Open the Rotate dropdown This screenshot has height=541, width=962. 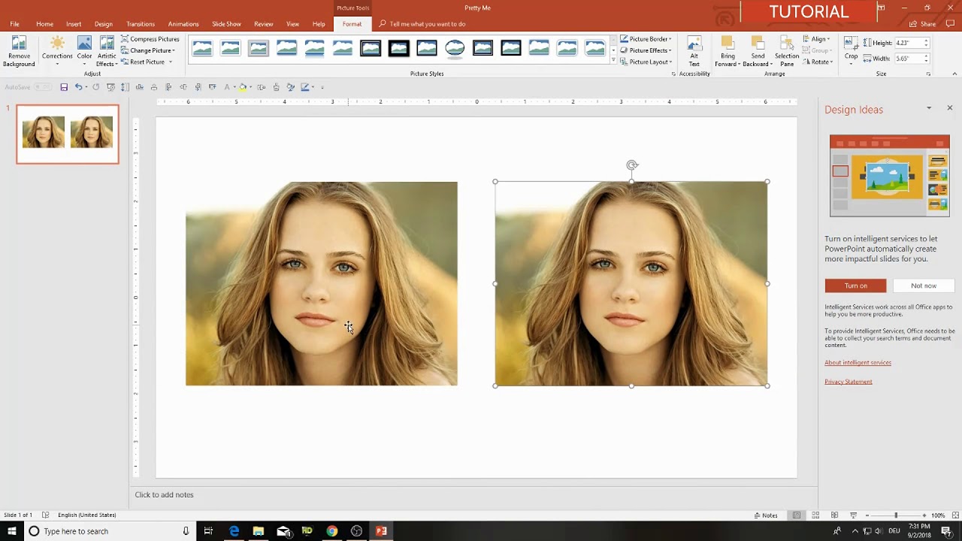point(818,62)
